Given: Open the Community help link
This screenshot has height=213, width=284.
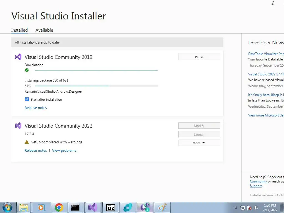Looking at the screenshot, I should pos(258,181).
